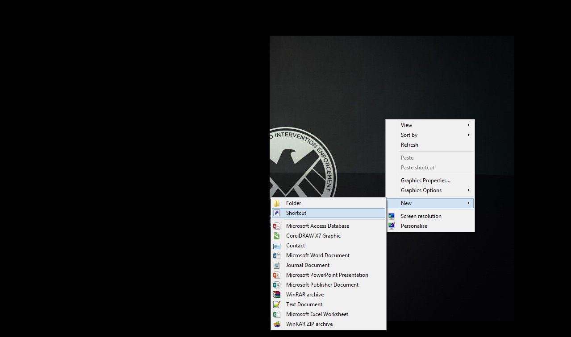Click the Microsoft Word Document icon

[277, 255]
